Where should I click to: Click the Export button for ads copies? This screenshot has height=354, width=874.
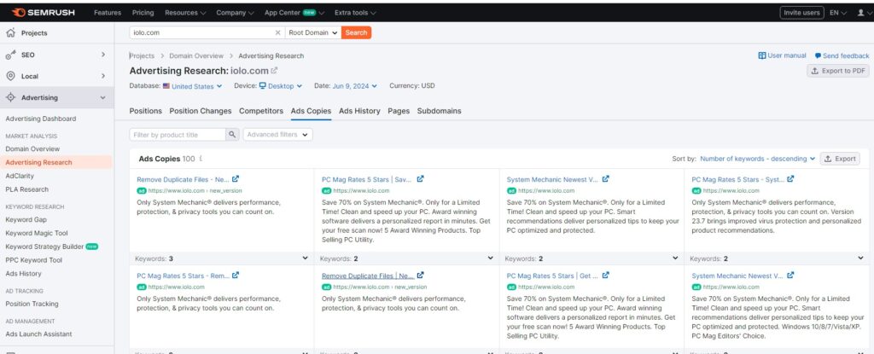point(840,159)
